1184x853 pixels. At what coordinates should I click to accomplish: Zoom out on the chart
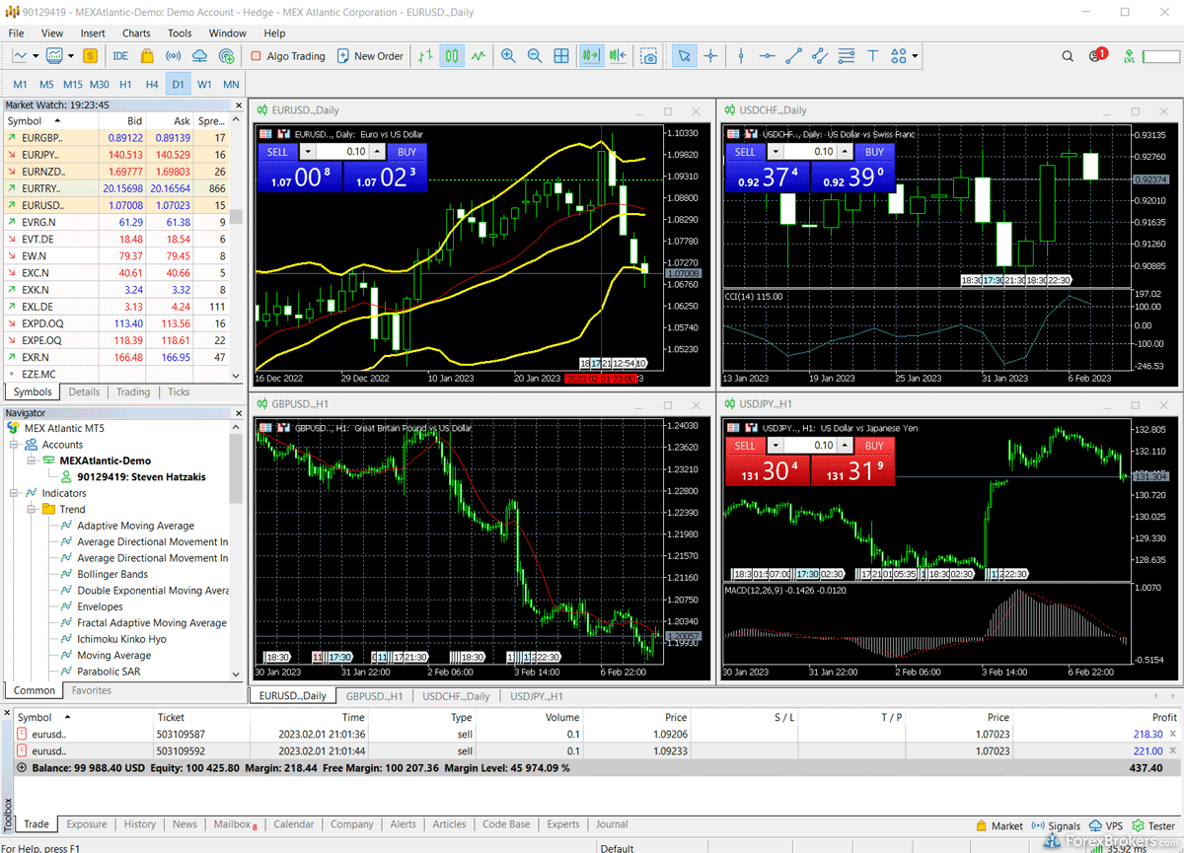click(535, 56)
